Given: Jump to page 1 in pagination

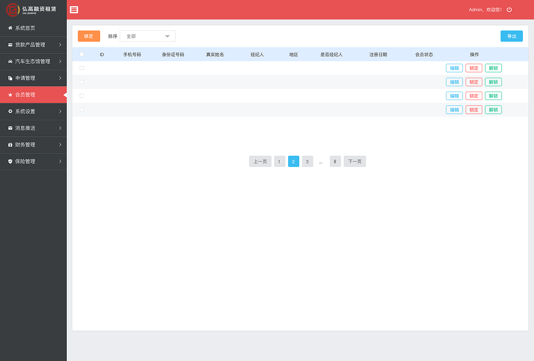Looking at the screenshot, I should point(280,162).
